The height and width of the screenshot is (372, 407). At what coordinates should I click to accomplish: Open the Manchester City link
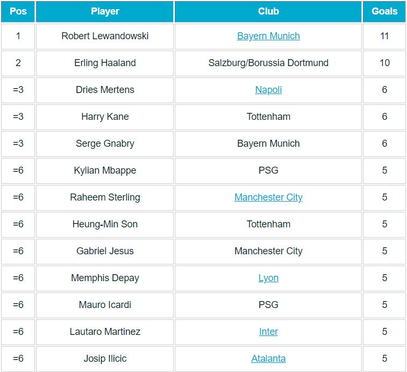(268, 197)
